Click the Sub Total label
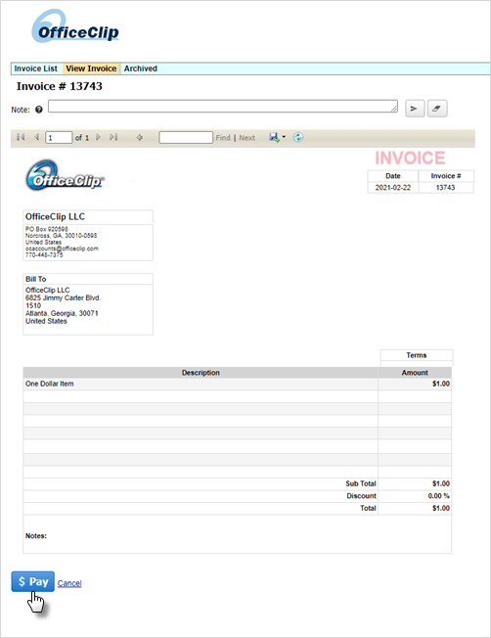491x638 pixels. point(361,483)
